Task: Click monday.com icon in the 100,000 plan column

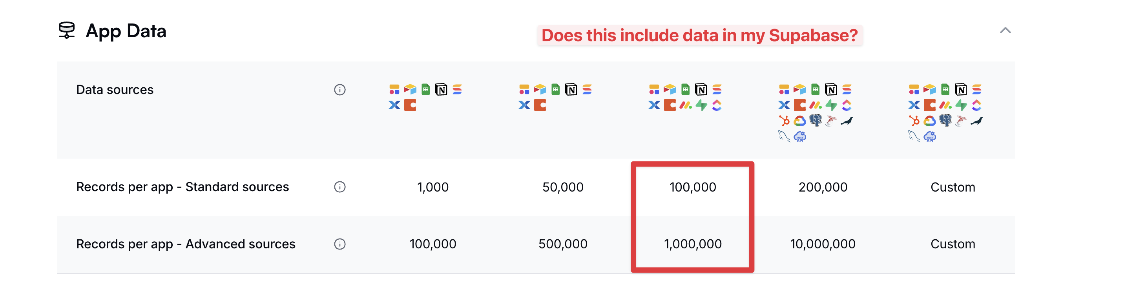Action: 686,106
